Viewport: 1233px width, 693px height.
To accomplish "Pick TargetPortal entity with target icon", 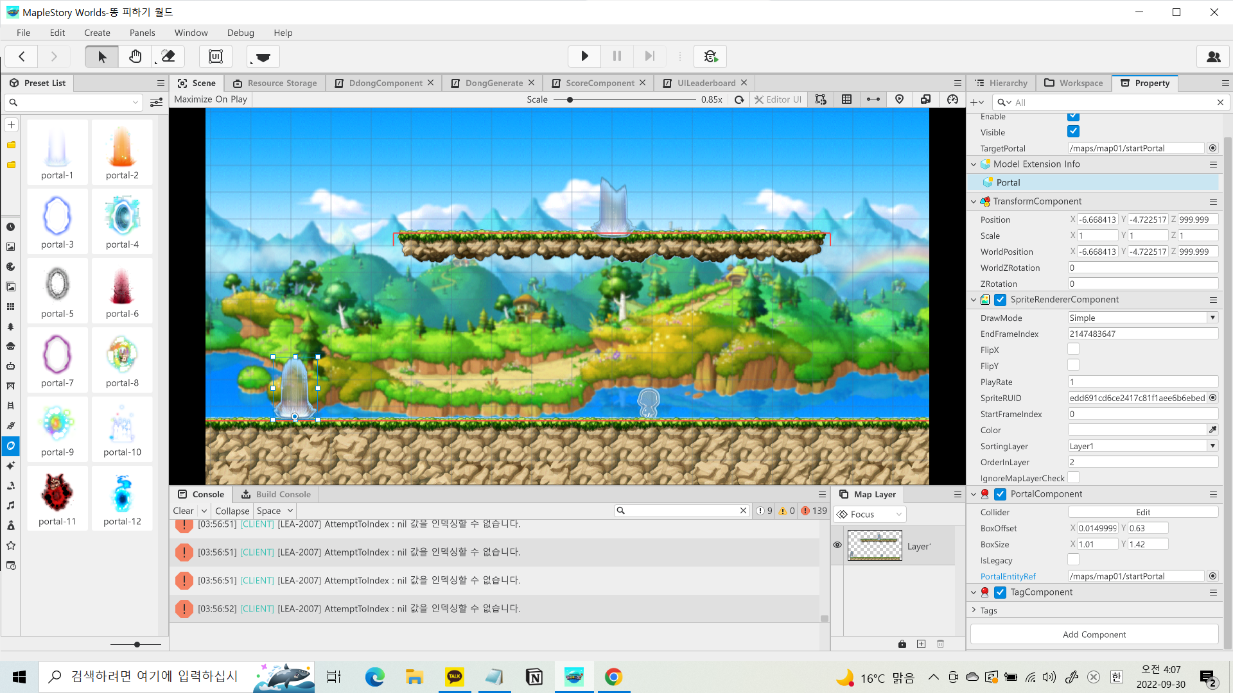I will (x=1213, y=148).
